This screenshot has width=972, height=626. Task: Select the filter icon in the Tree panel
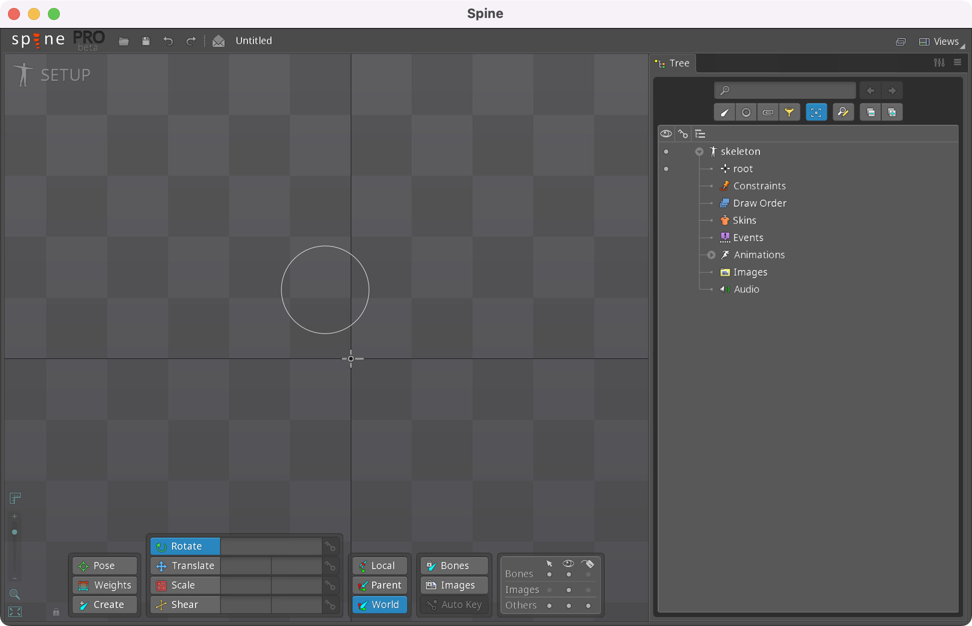tap(789, 112)
